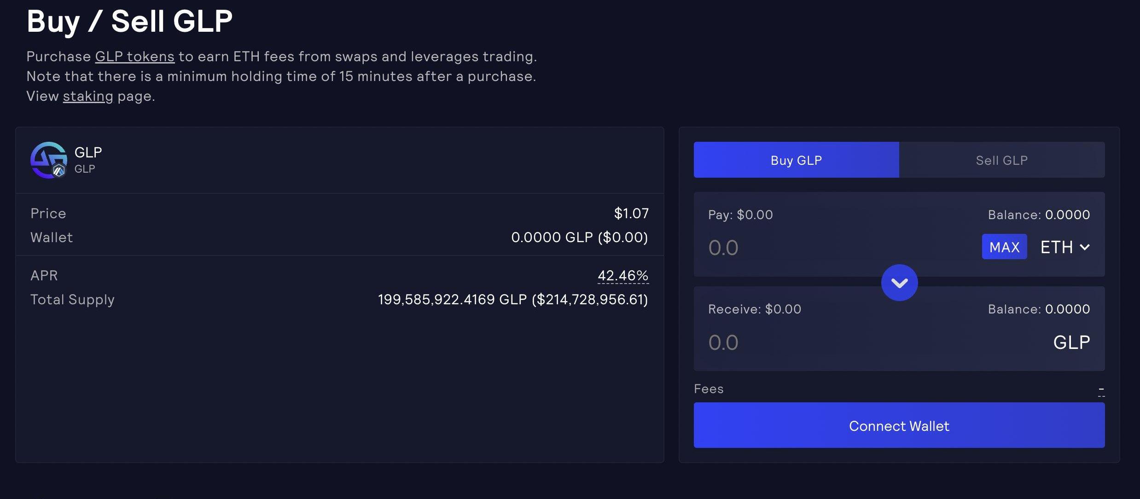Viewport: 1140px width, 499px height.
Task: Click the chevron arrow next to ETH
Action: coord(1085,247)
